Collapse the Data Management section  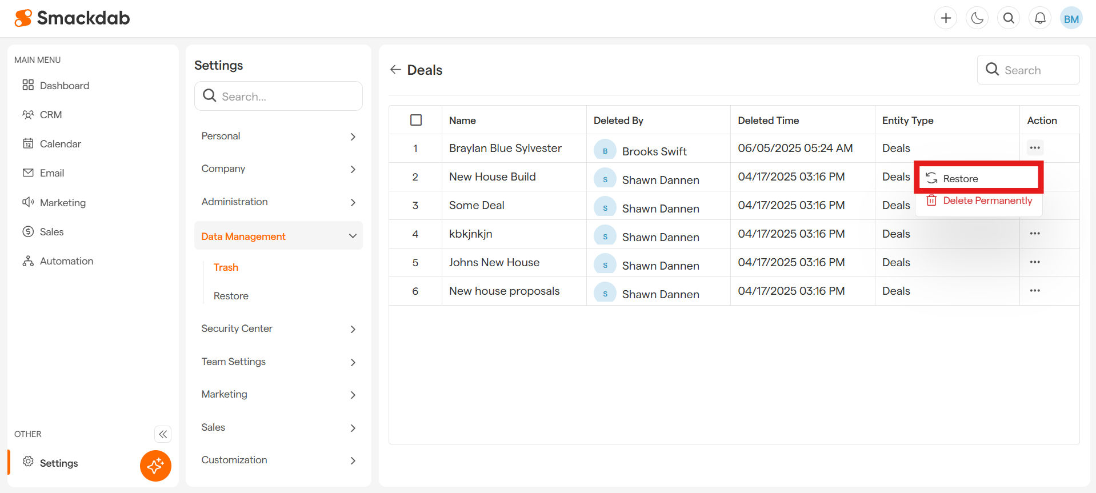click(x=278, y=236)
